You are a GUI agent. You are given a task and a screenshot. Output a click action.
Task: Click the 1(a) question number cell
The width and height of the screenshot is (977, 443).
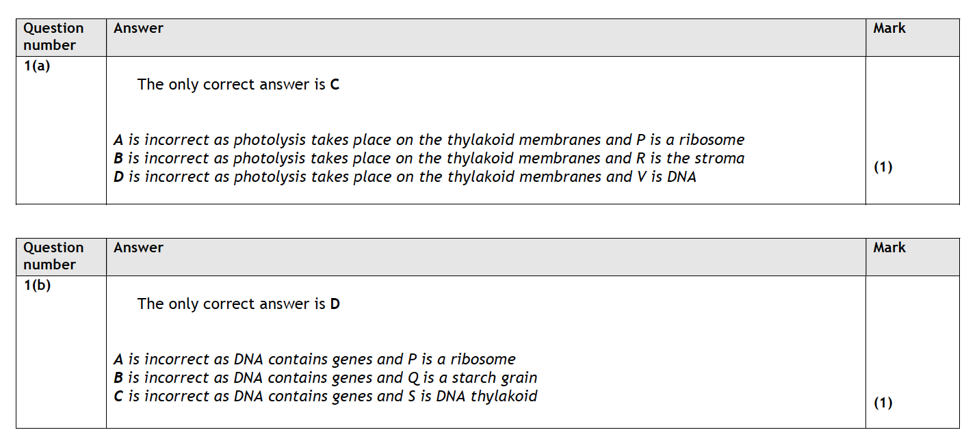click(x=37, y=67)
